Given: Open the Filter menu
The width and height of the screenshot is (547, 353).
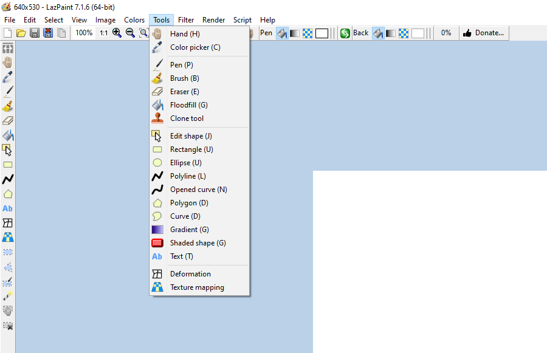Looking at the screenshot, I should [x=185, y=19].
